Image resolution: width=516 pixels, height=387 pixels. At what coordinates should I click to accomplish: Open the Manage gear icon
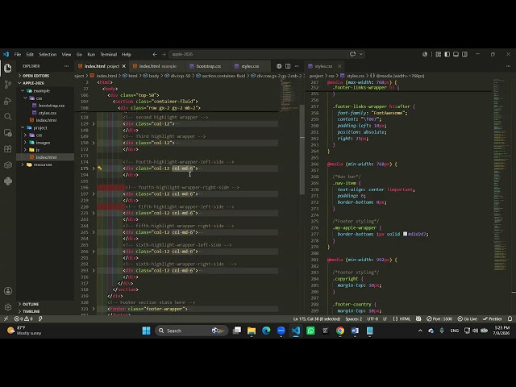[8, 307]
